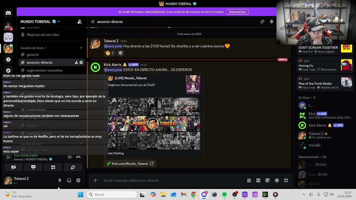The image size is (356, 200).
Task: Expand the MUNDO TOBERAL server dropdown
Action: [x=40, y=22]
